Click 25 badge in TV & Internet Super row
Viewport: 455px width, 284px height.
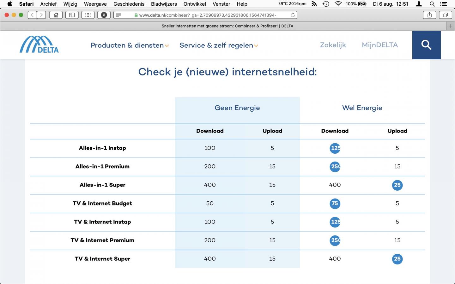click(397, 259)
